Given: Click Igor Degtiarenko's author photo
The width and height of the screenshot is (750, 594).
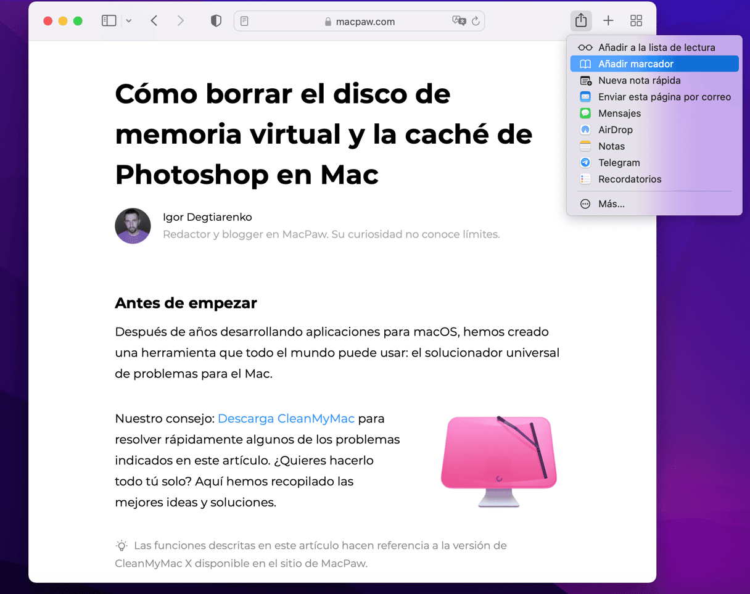Looking at the screenshot, I should [133, 226].
